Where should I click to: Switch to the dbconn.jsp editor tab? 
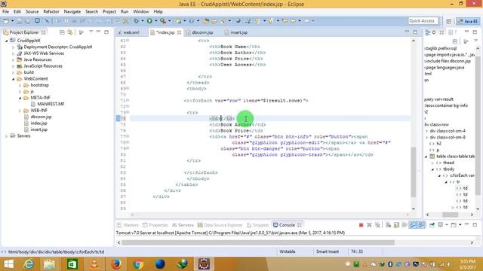pos(202,32)
